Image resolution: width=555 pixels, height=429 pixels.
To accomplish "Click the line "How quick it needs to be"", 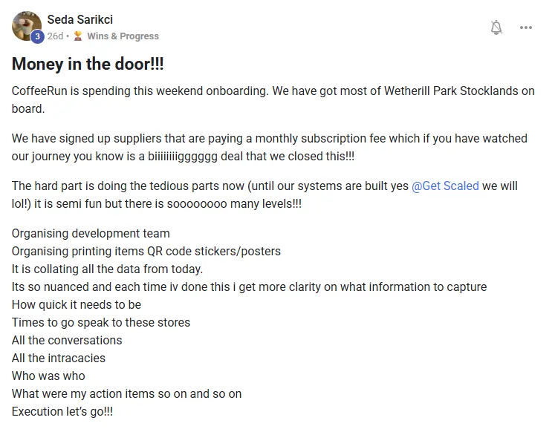I will coord(77,304).
